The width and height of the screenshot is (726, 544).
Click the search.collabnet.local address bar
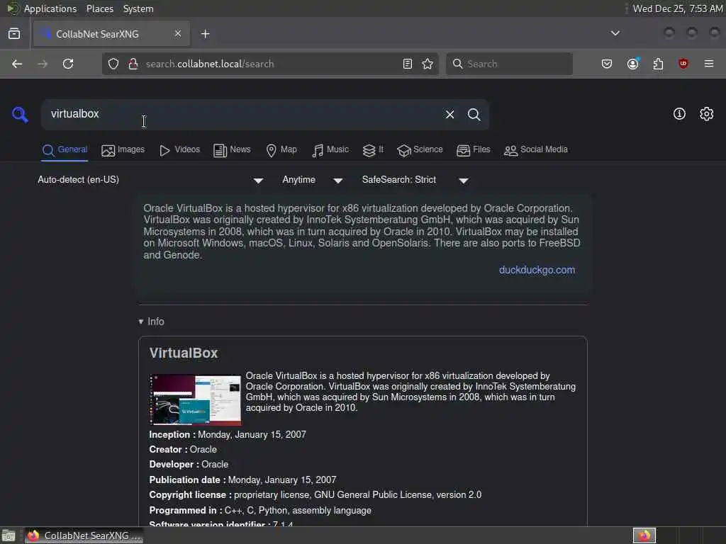[271, 64]
